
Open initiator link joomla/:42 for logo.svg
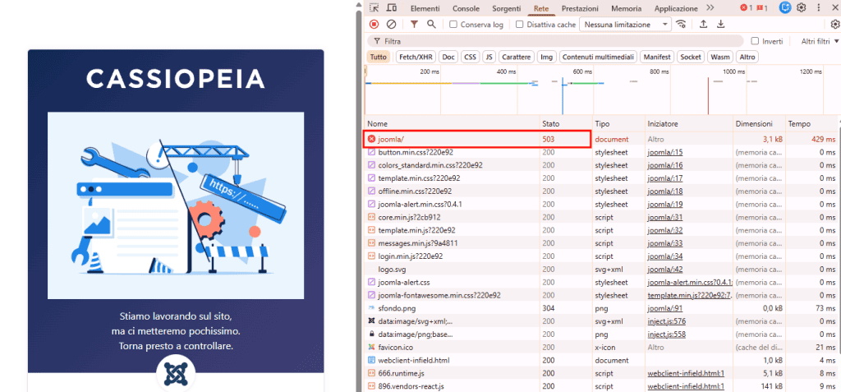click(665, 269)
